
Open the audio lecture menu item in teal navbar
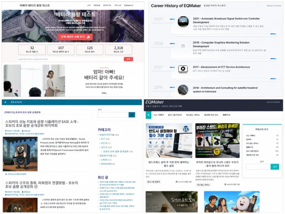click(x=16, y=102)
